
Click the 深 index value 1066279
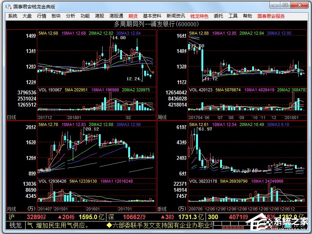coord(134,217)
